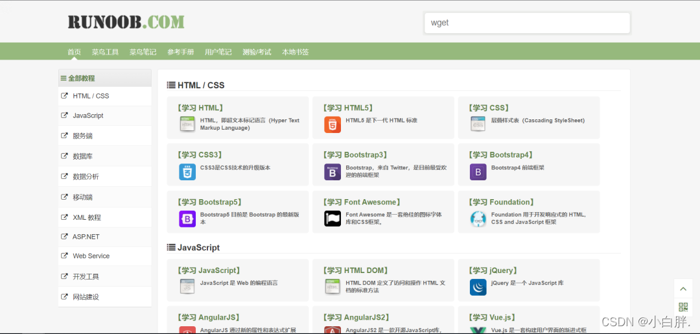This screenshot has height=334, width=700.
Task: Click the CSS tutorial icon
Action: tap(478, 124)
